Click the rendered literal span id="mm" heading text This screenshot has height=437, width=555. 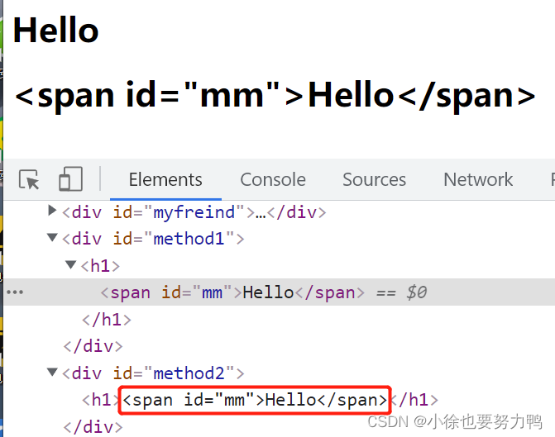pos(275,95)
